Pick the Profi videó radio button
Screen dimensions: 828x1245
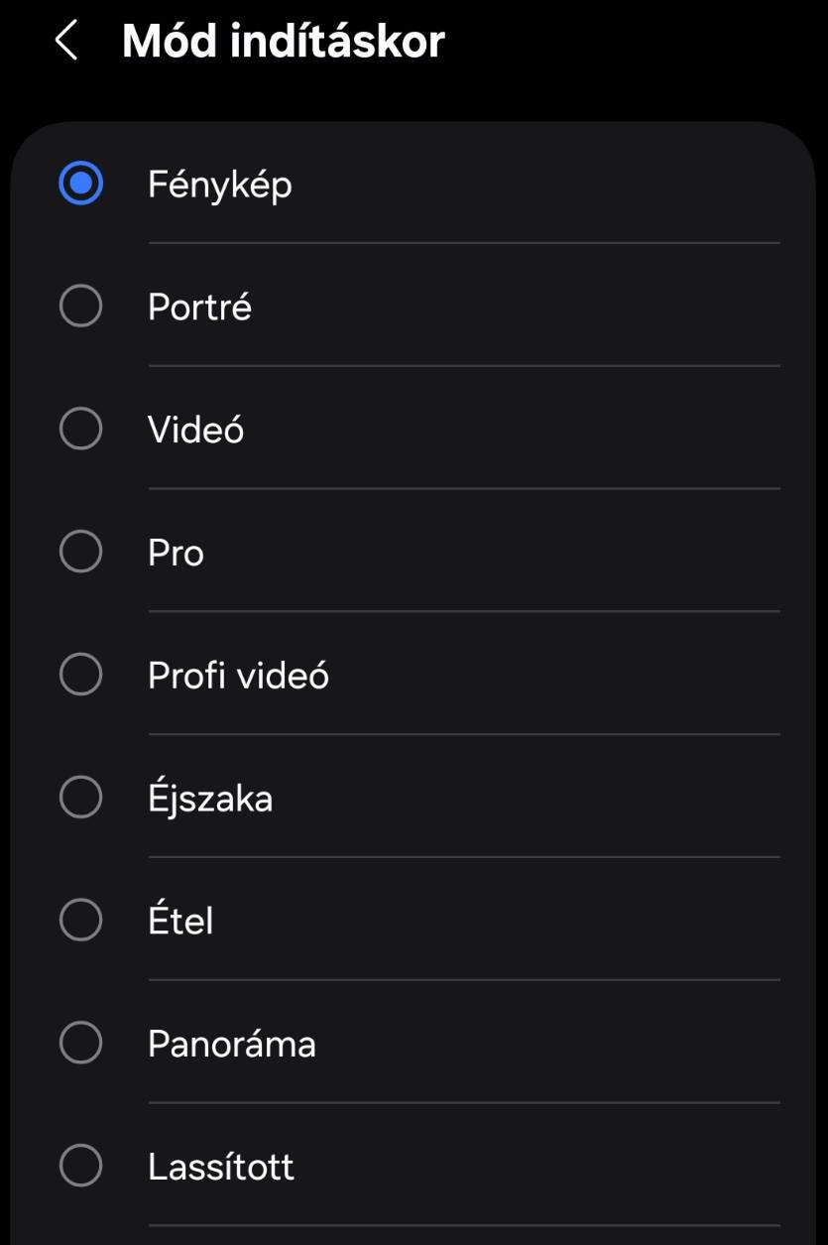80,676
